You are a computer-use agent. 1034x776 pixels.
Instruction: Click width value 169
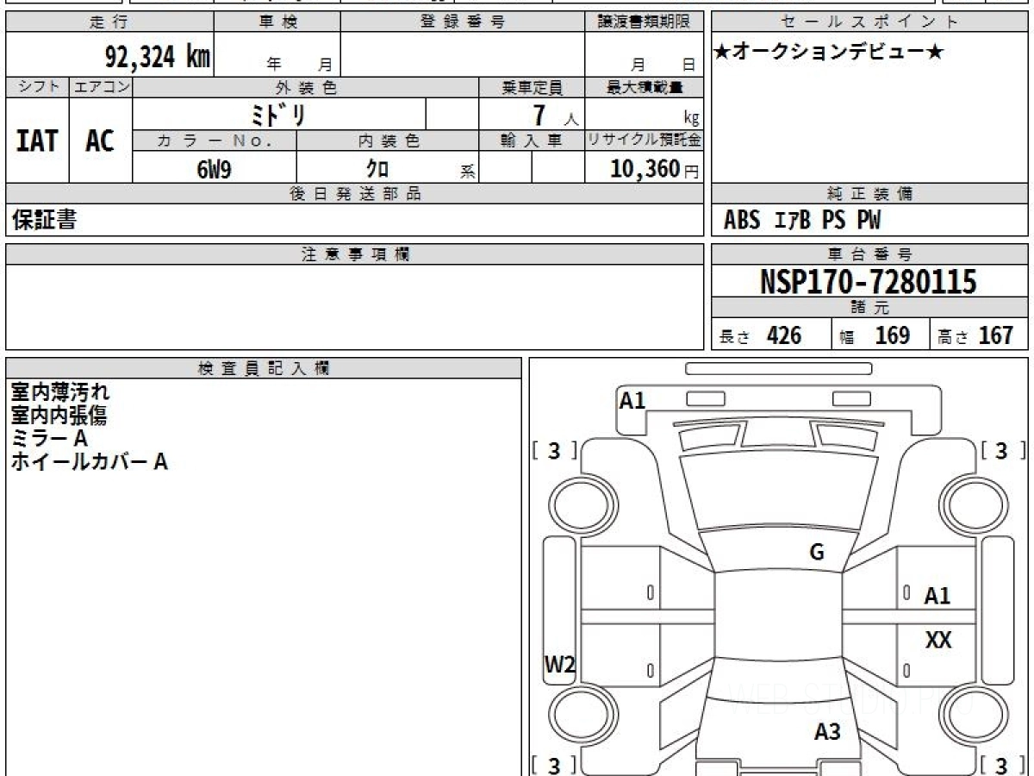pos(892,335)
